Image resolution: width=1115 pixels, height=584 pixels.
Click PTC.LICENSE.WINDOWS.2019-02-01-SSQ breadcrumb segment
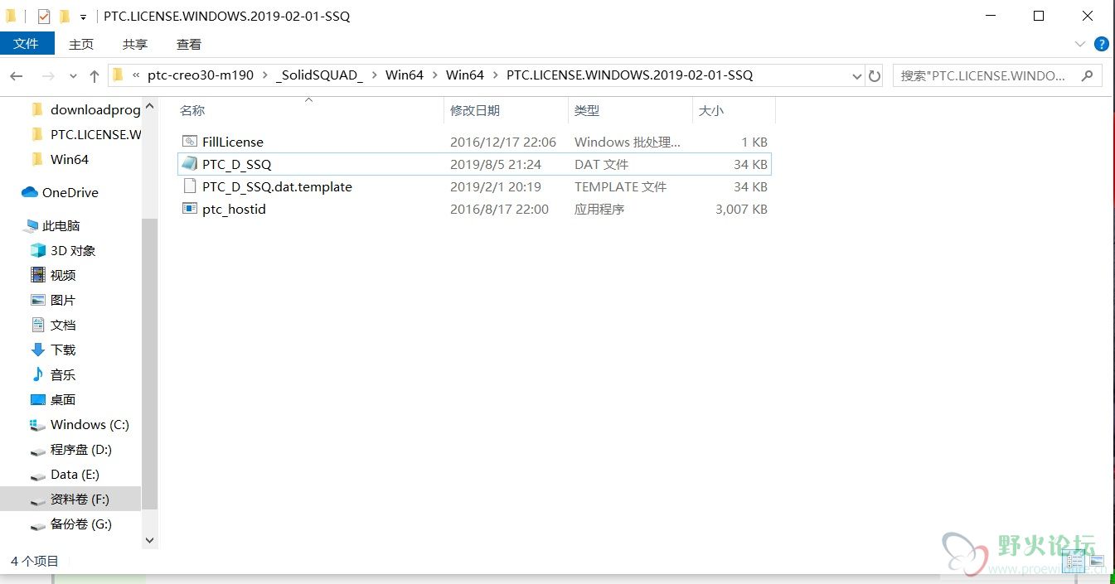630,75
